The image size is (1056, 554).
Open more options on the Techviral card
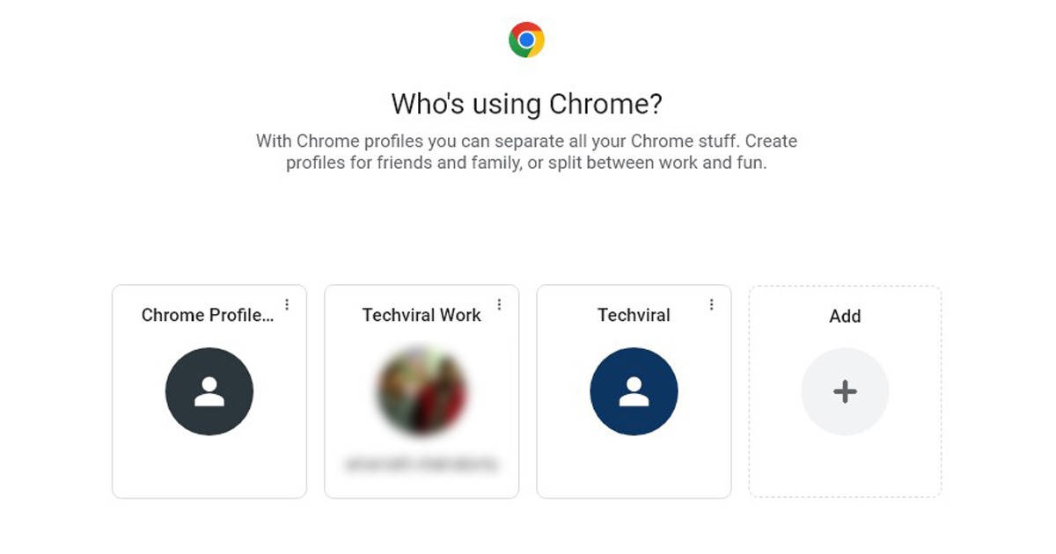click(x=711, y=305)
